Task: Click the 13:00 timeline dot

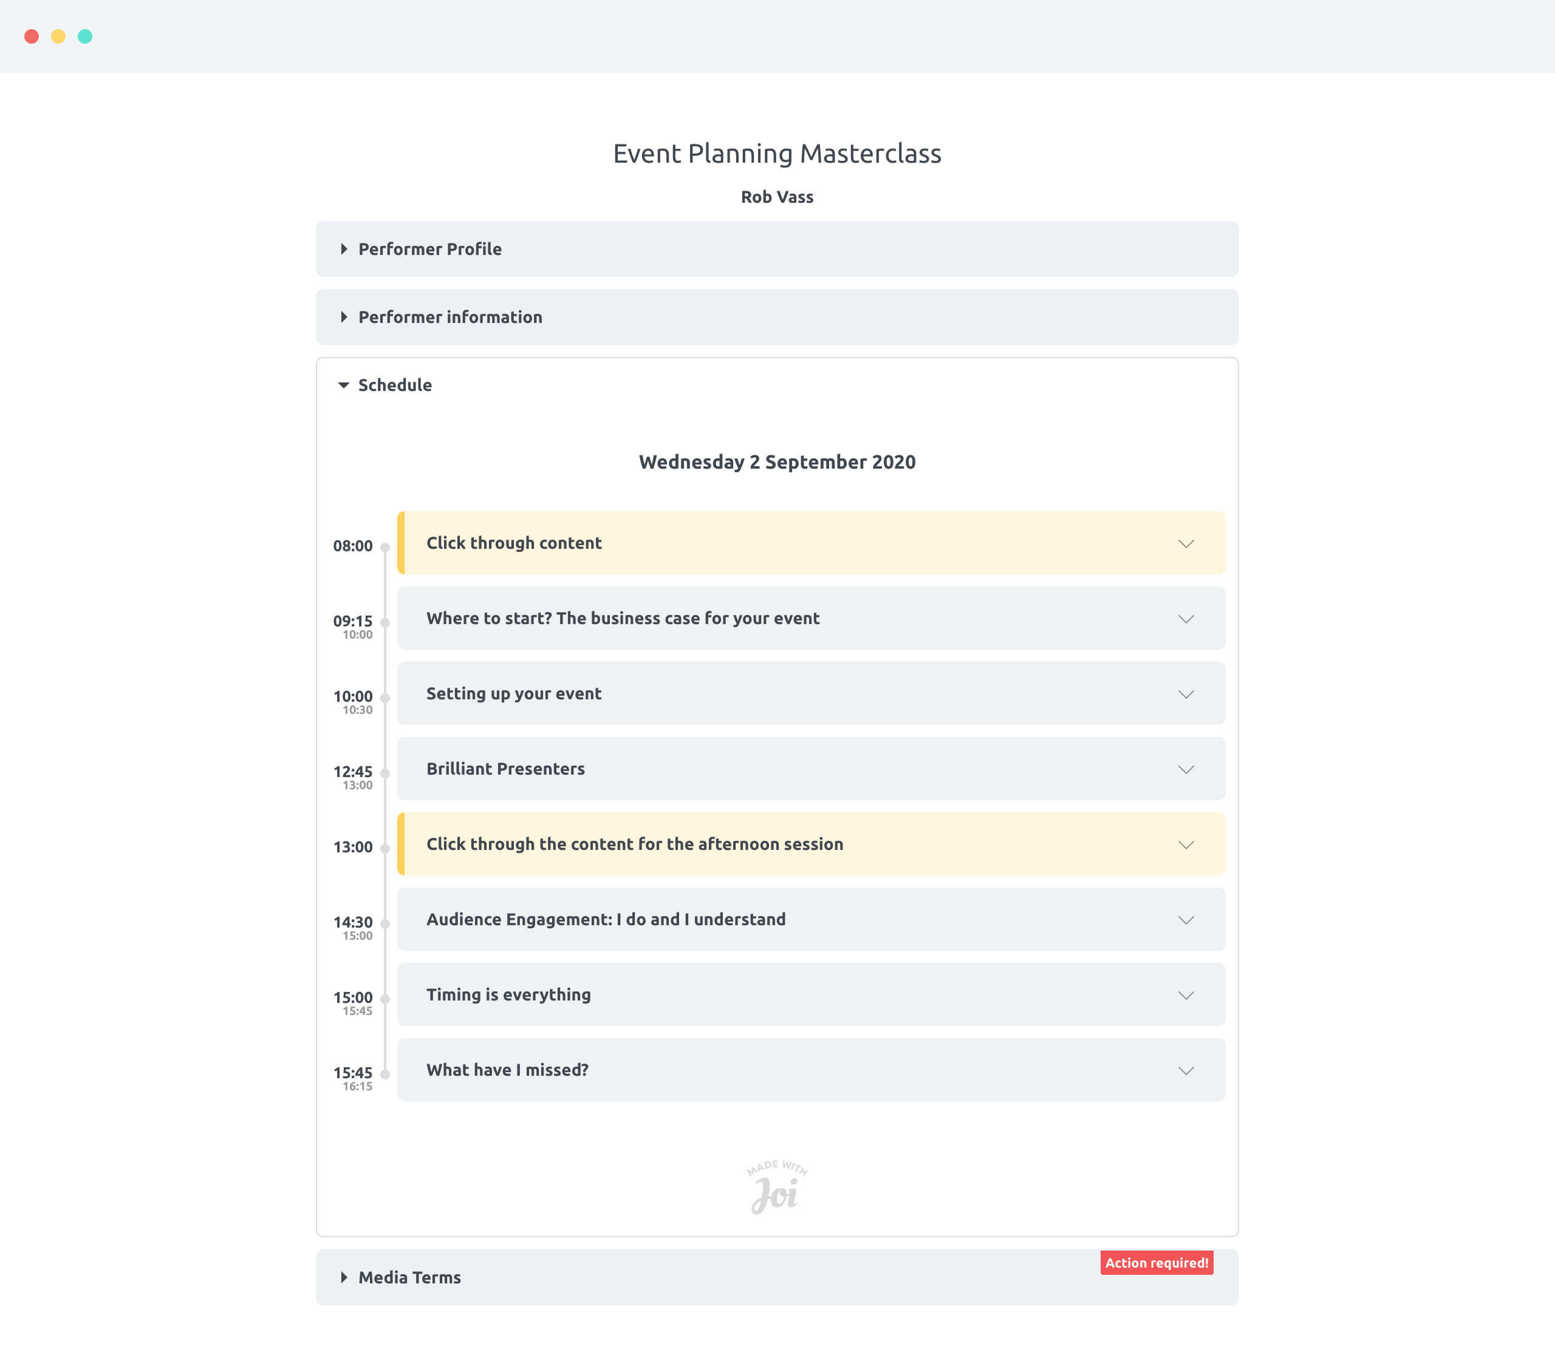Action: click(x=385, y=849)
